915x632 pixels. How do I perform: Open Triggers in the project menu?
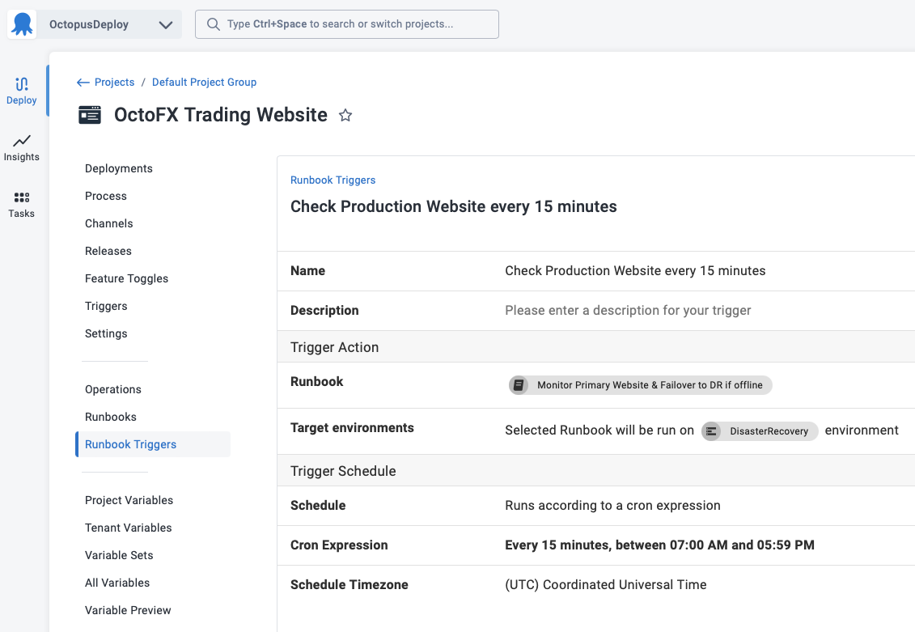[106, 306]
